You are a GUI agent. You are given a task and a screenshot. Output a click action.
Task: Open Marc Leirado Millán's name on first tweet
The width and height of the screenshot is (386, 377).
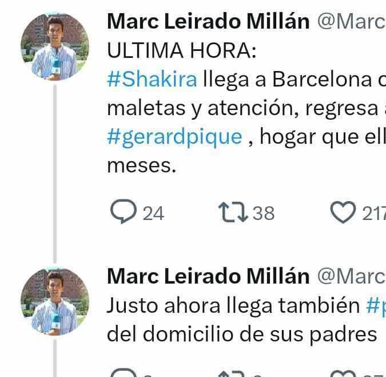[208, 21]
